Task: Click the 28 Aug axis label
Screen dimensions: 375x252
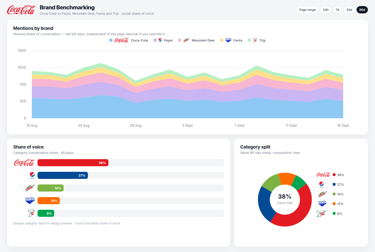Action: pos(136,125)
